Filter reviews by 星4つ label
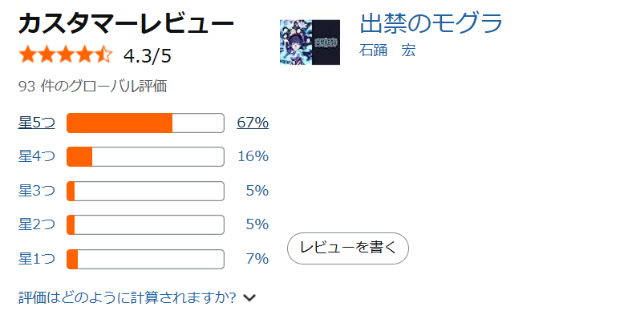This screenshot has height=323, width=624. (37, 156)
